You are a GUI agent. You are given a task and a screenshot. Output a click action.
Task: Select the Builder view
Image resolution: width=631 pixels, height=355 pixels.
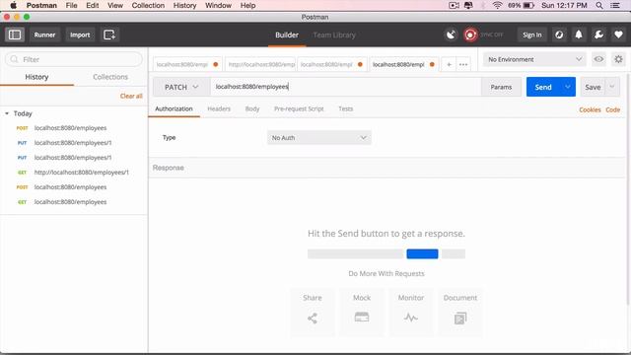point(287,35)
